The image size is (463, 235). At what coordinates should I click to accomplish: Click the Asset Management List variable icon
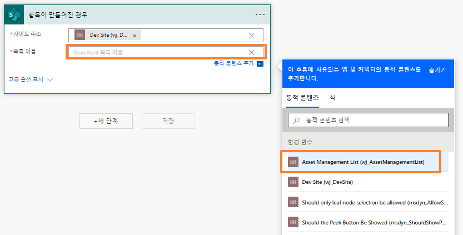293,162
